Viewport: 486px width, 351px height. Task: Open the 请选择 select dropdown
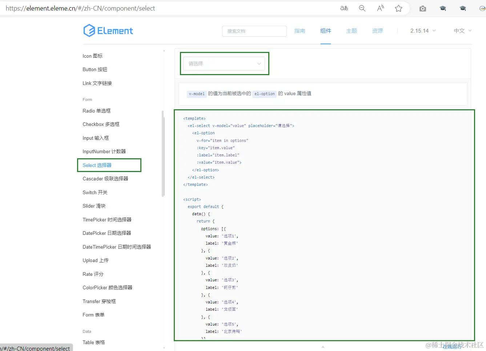pos(224,64)
